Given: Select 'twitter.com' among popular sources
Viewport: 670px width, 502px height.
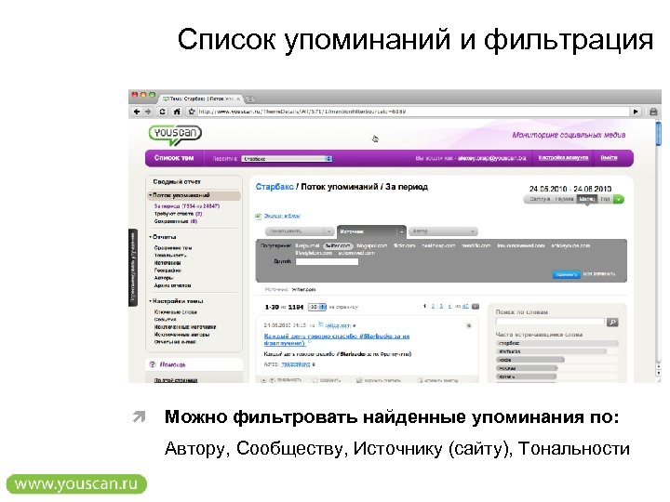Looking at the screenshot, I should pos(338,245).
